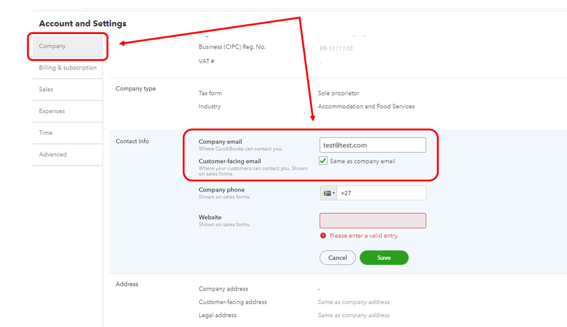
Task: Toggle the 'Same as company email' checkbox
Action: [x=324, y=162]
